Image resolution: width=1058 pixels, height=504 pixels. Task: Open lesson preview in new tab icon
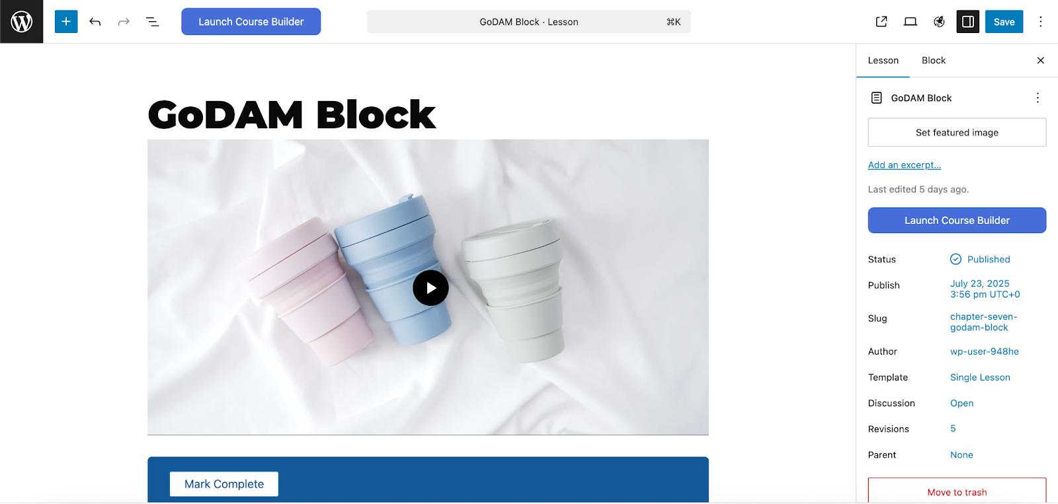pyautogui.click(x=881, y=22)
